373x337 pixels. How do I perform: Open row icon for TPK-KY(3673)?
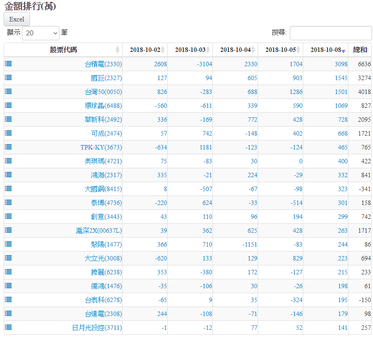pos(8,147)
